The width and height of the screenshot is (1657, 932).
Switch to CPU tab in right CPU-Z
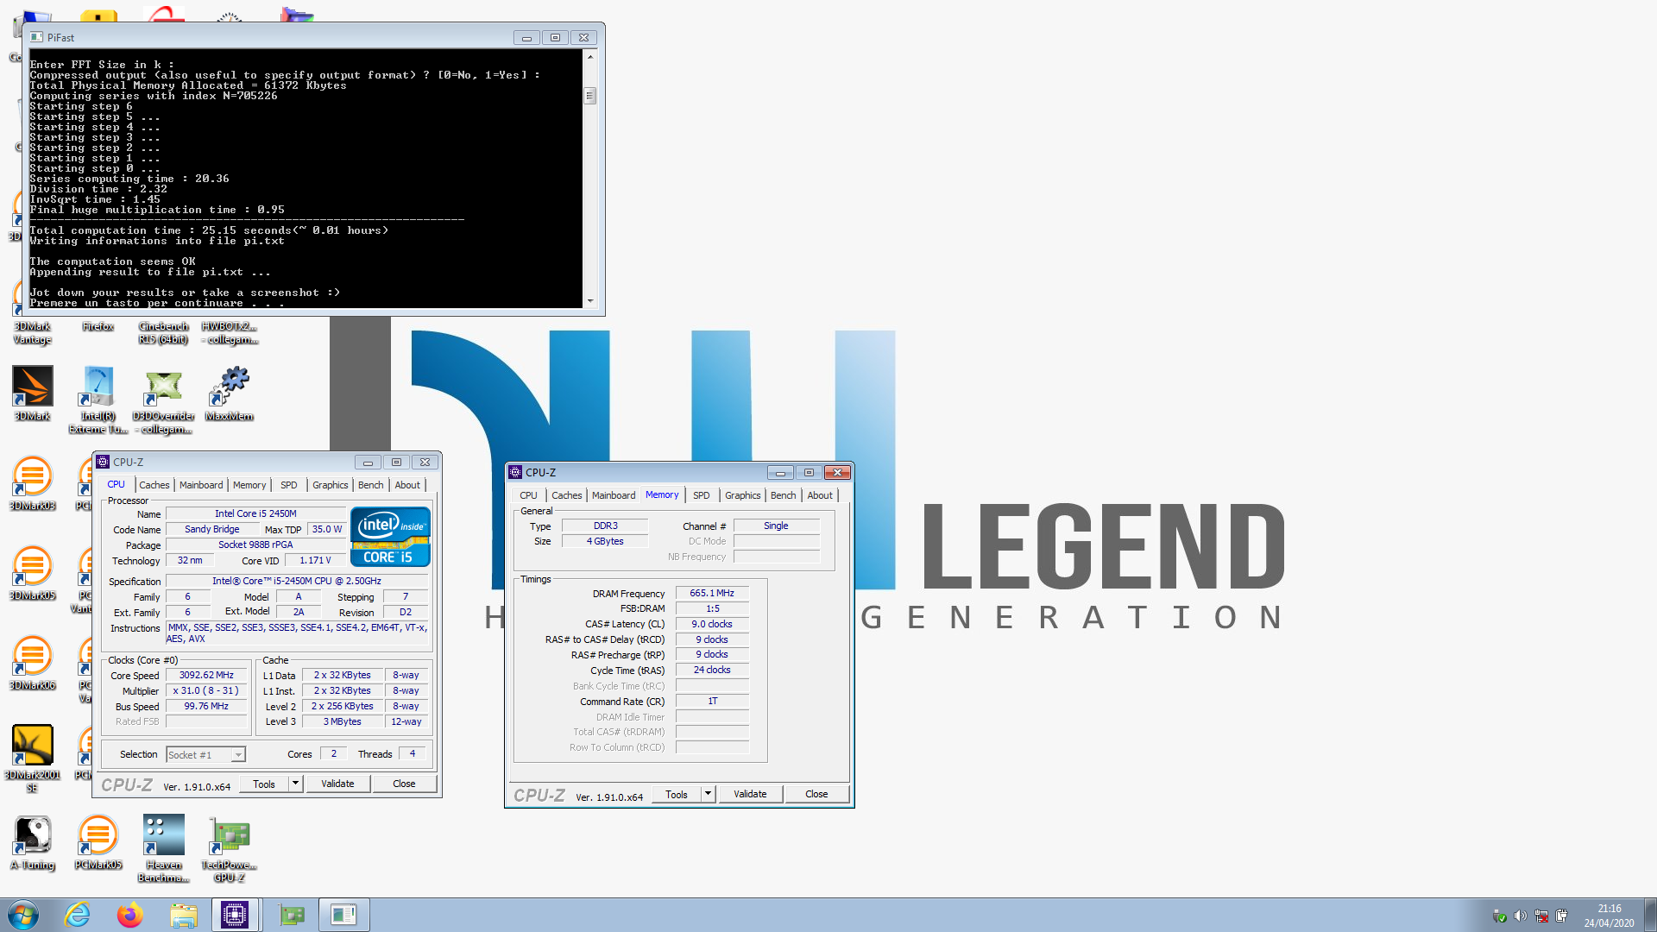pyautogui.click(x=528, y=495)
